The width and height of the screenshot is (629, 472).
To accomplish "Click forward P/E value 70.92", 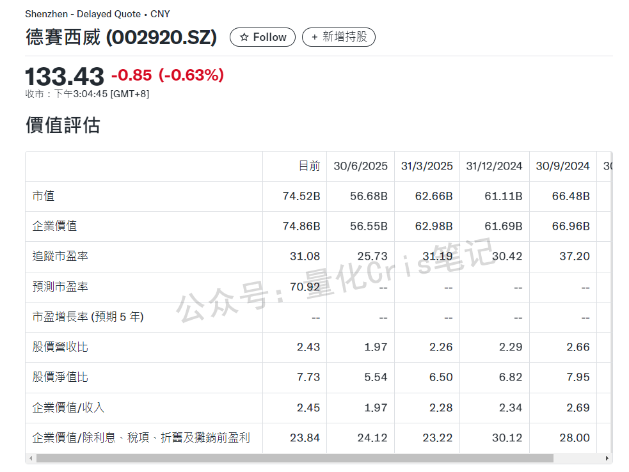I will pos(305,287).
